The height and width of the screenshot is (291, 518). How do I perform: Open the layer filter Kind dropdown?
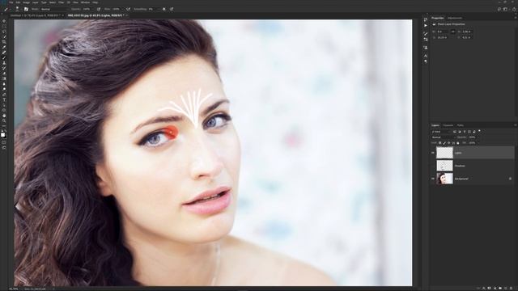pos(441,132)
